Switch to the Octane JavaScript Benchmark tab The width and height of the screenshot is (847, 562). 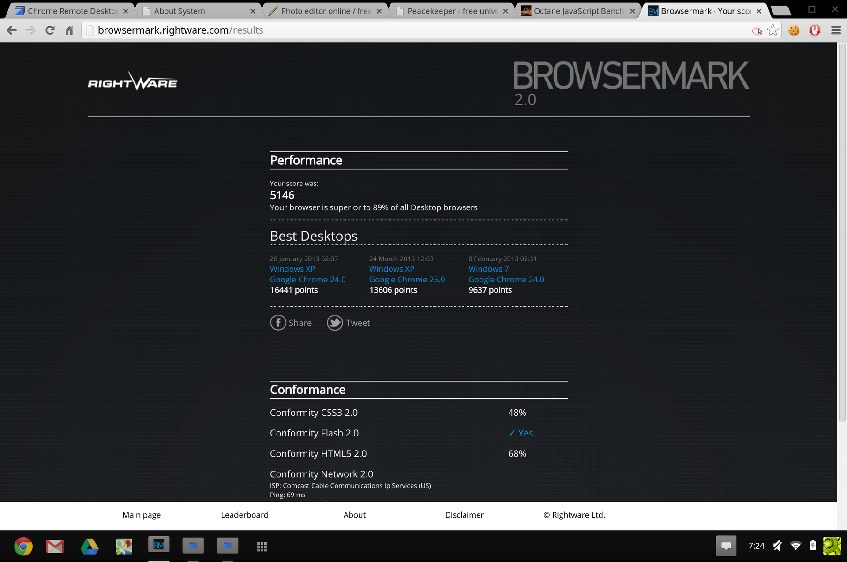[579, 11]
